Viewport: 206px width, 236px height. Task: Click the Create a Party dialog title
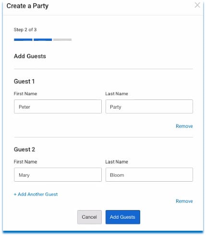coord(27,6)
